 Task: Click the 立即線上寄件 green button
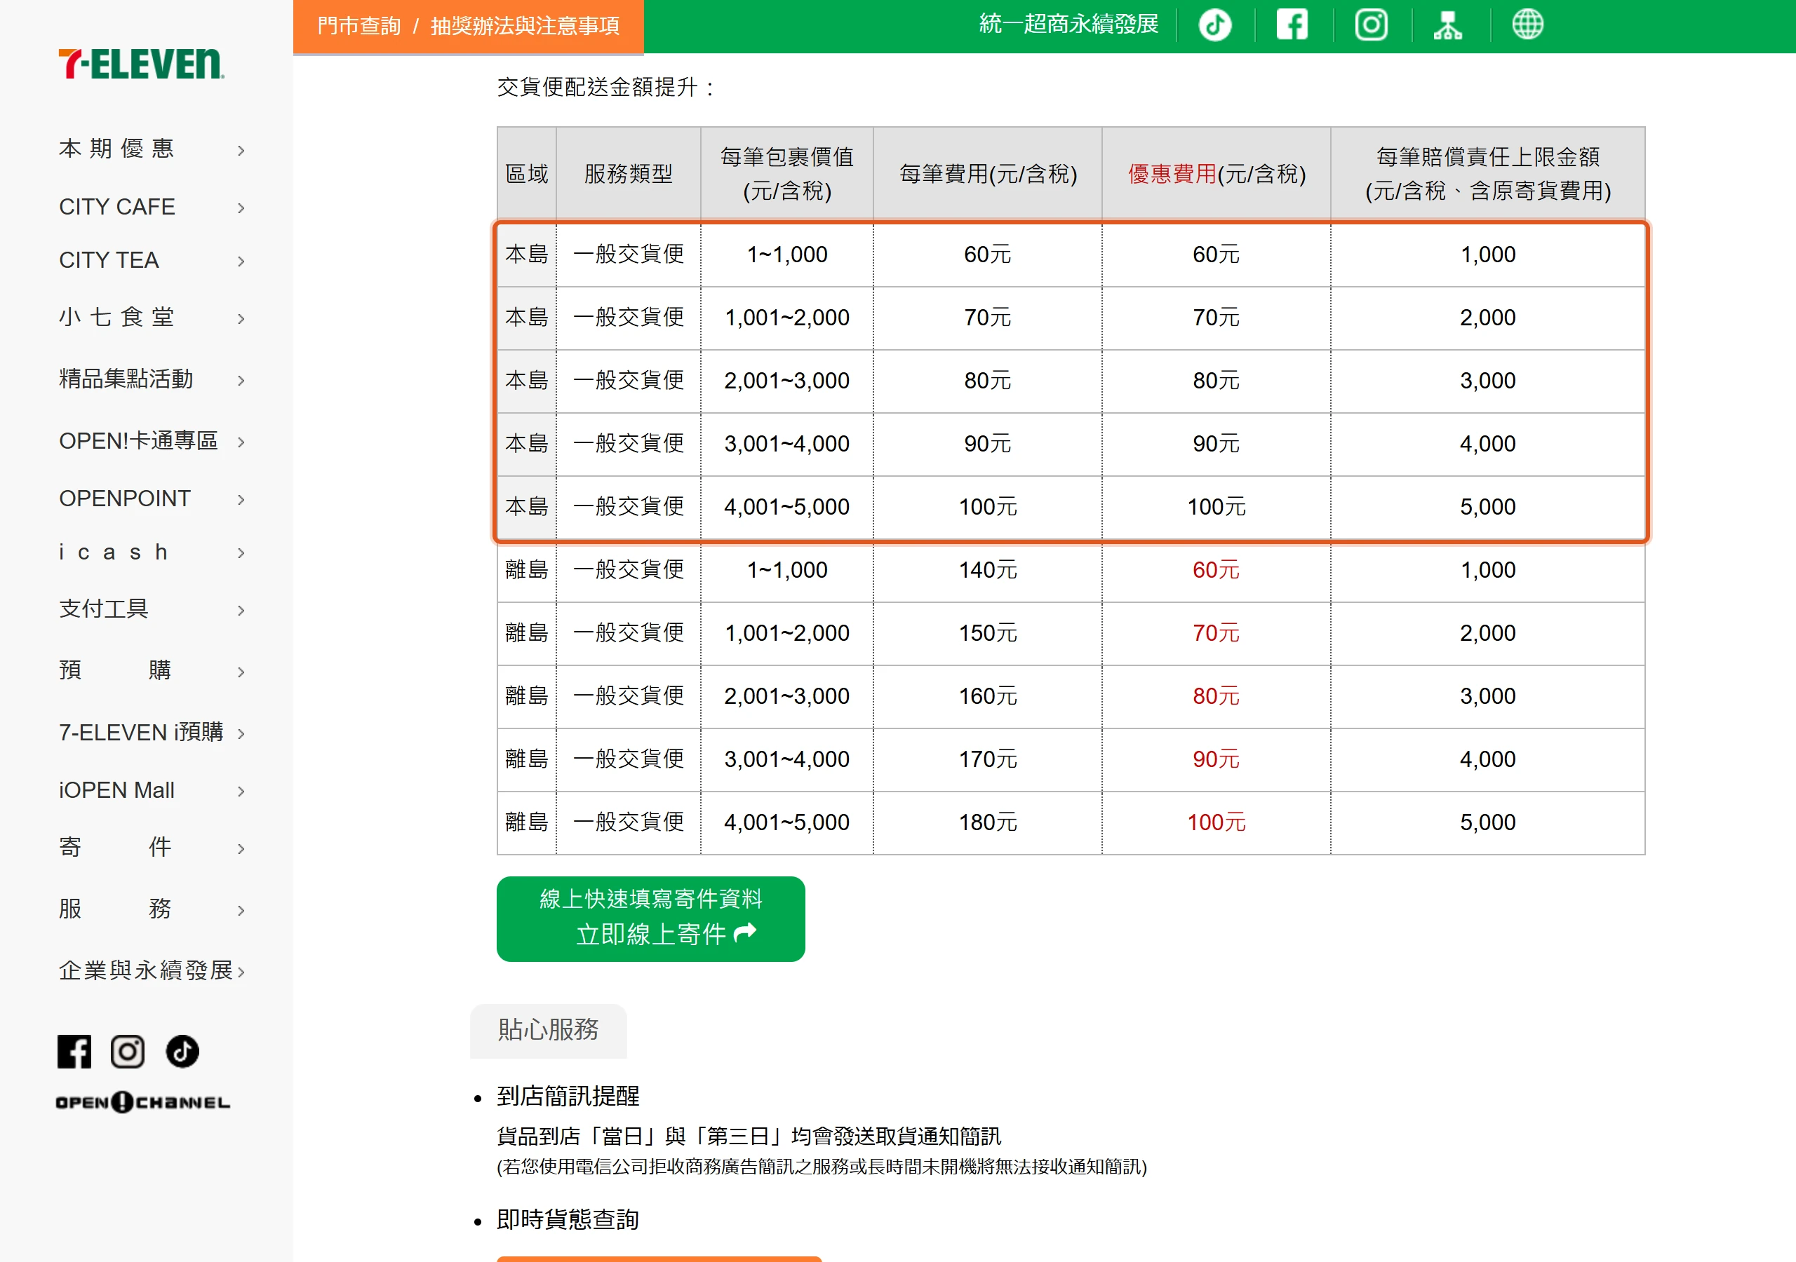(x=651, y=918)
